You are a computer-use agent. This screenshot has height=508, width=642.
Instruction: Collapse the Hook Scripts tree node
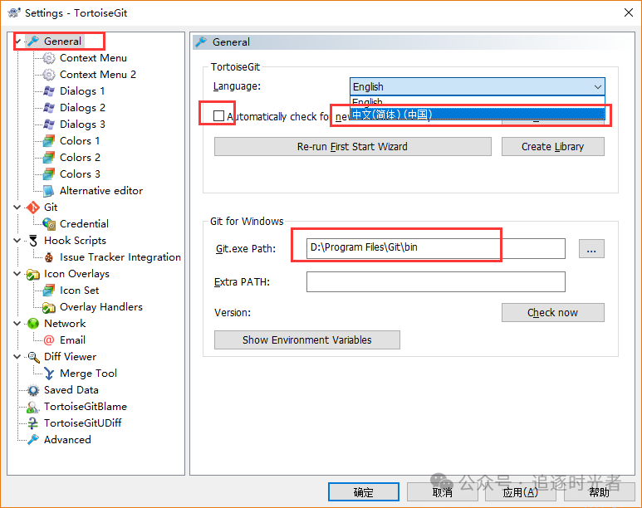tap(17, 240)
